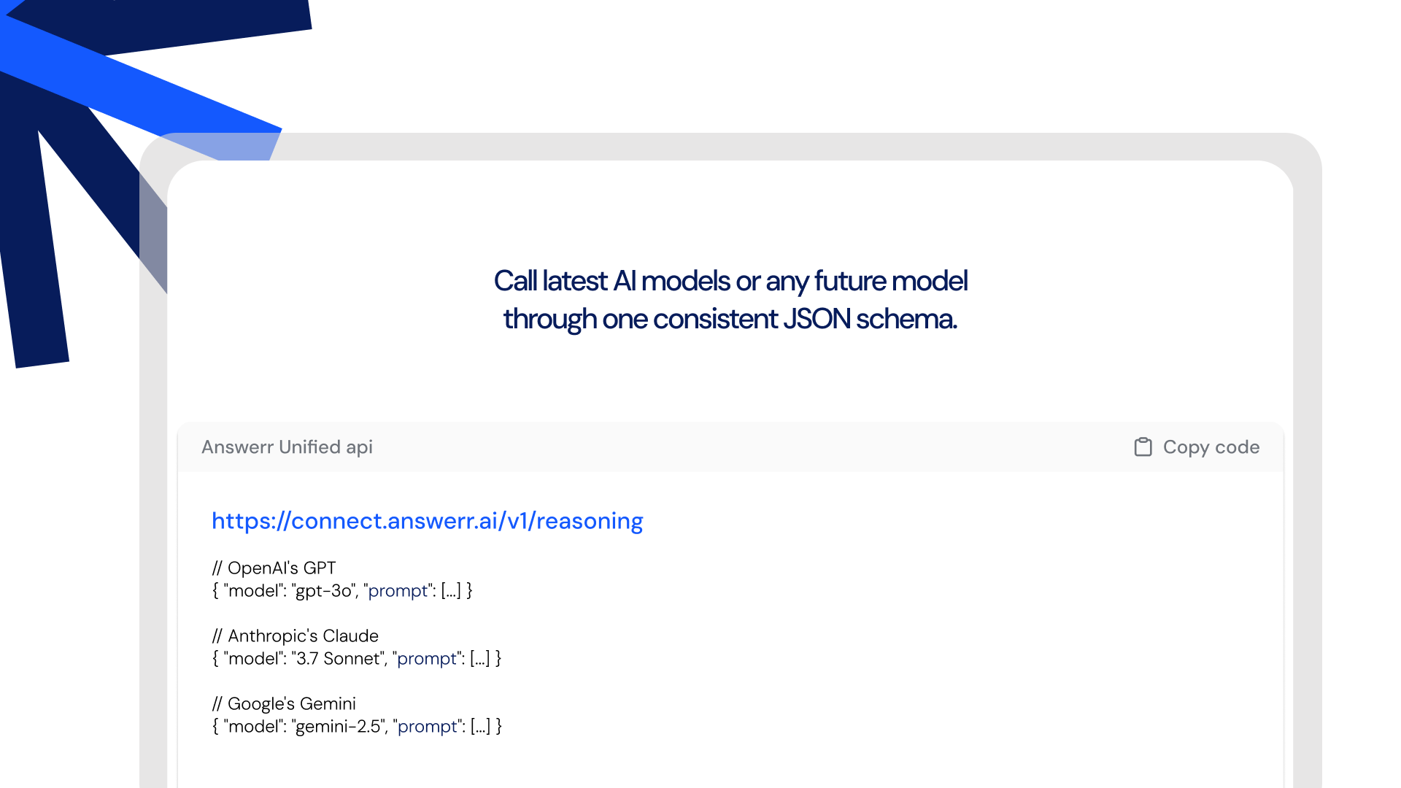Click the OpenAI's GPT comment line
This screenshot has width=1401, height=788.
pos(274,568)
